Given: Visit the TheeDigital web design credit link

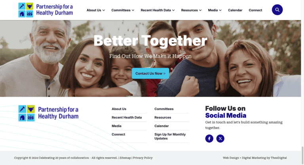Looking at the screenshot, I should (279, 158).
